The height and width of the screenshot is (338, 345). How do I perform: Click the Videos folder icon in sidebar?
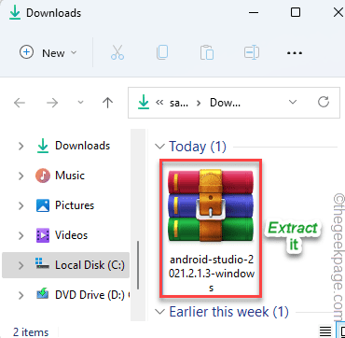43,235
